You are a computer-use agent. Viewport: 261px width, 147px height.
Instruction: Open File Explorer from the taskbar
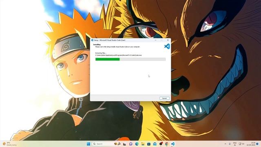[x=143, y=144]
